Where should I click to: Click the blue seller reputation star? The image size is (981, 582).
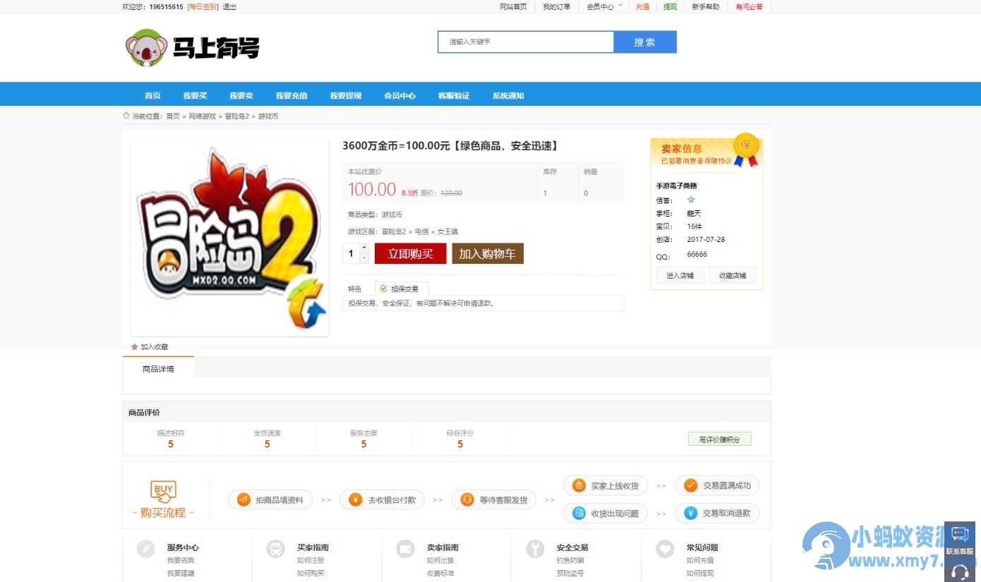(x=691, y=200)
